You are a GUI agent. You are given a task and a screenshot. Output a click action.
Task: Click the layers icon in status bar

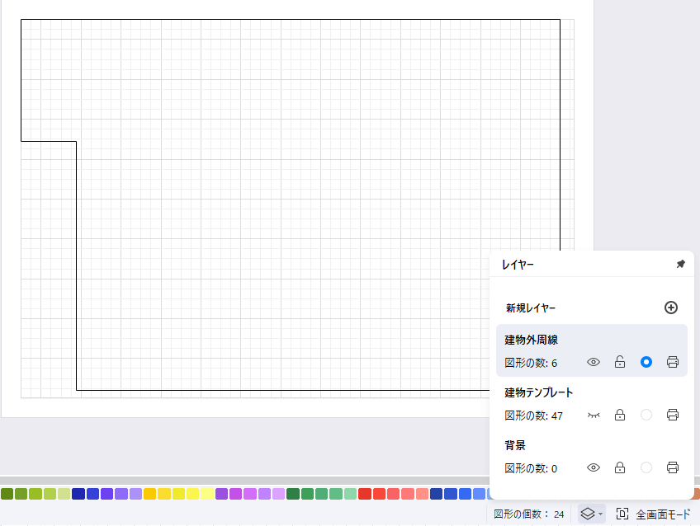[588, 514]
